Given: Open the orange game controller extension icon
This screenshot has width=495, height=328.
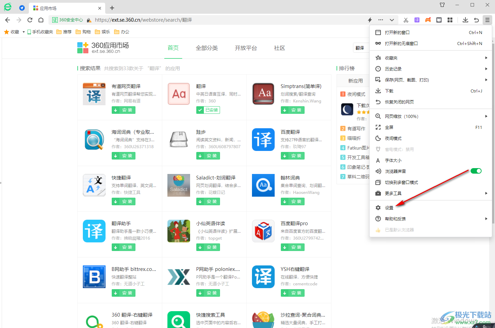Looking at the screenshot, I should [x=428, y=20].
